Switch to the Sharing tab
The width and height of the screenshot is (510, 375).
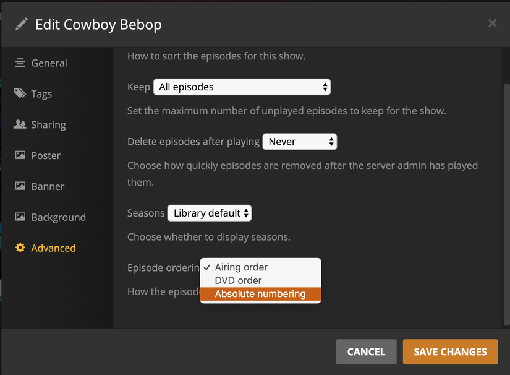[48, 124]
